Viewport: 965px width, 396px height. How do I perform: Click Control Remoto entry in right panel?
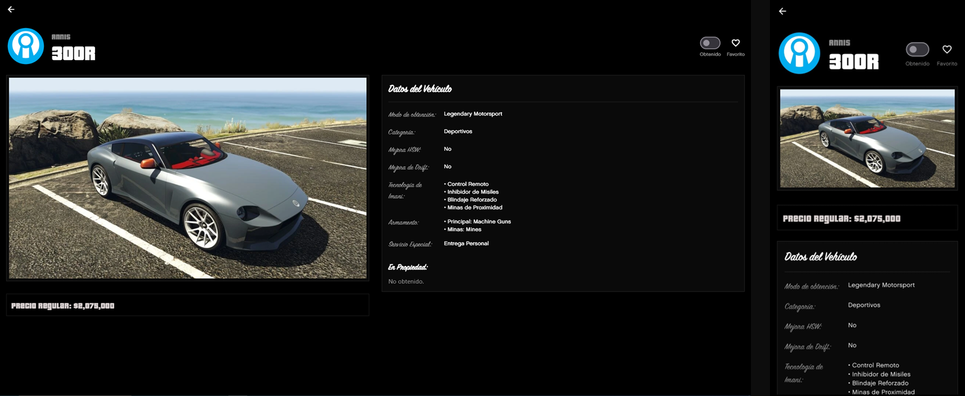click(x=873, y=365)
